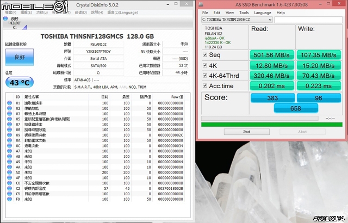Click the blue circle in row AF

[x=9, y=177]
